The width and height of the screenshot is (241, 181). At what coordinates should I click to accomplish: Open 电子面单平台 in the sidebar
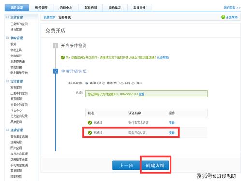point(19,73)
